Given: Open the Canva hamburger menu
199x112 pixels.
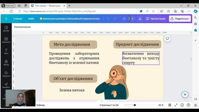Looking at the screenshot, I should pos(6,19).
